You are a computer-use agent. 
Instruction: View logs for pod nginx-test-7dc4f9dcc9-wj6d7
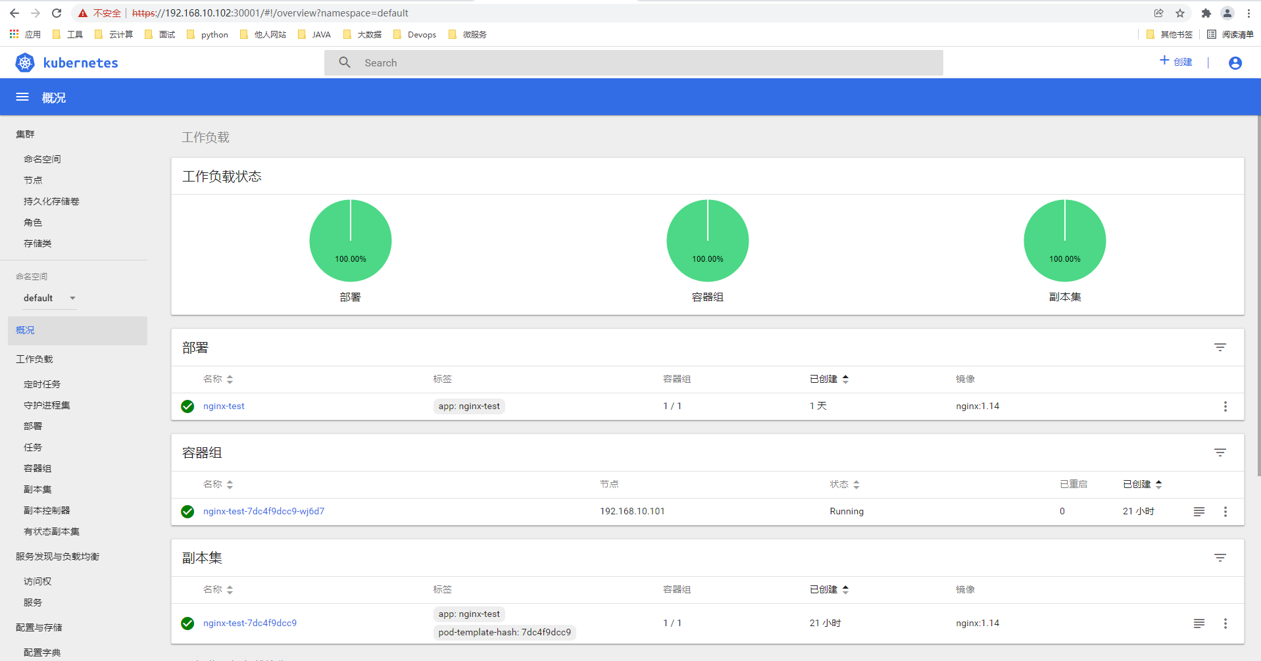[x=1199, y=512]
